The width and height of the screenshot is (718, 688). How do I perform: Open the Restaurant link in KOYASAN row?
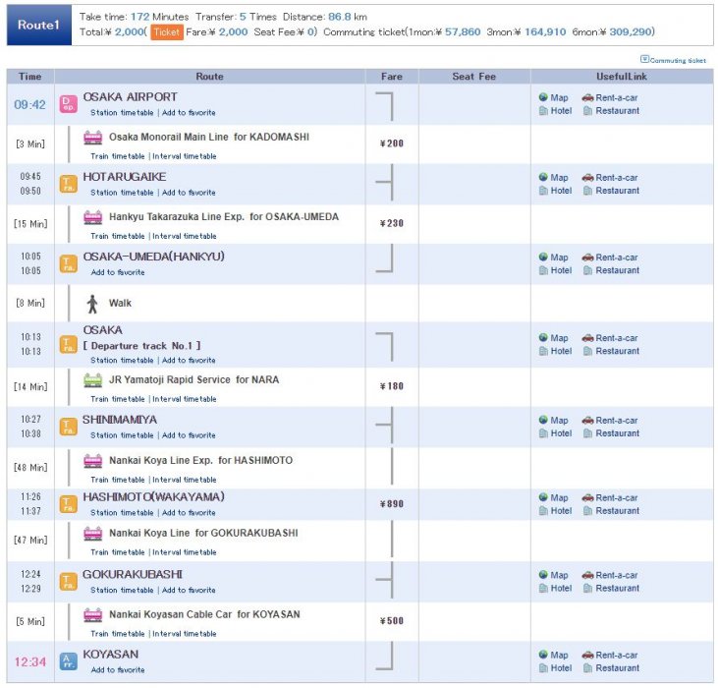[617, 667]
